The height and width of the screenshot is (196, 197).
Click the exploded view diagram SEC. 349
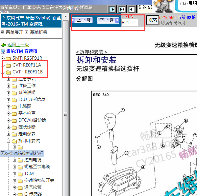[x=144, y=144]
